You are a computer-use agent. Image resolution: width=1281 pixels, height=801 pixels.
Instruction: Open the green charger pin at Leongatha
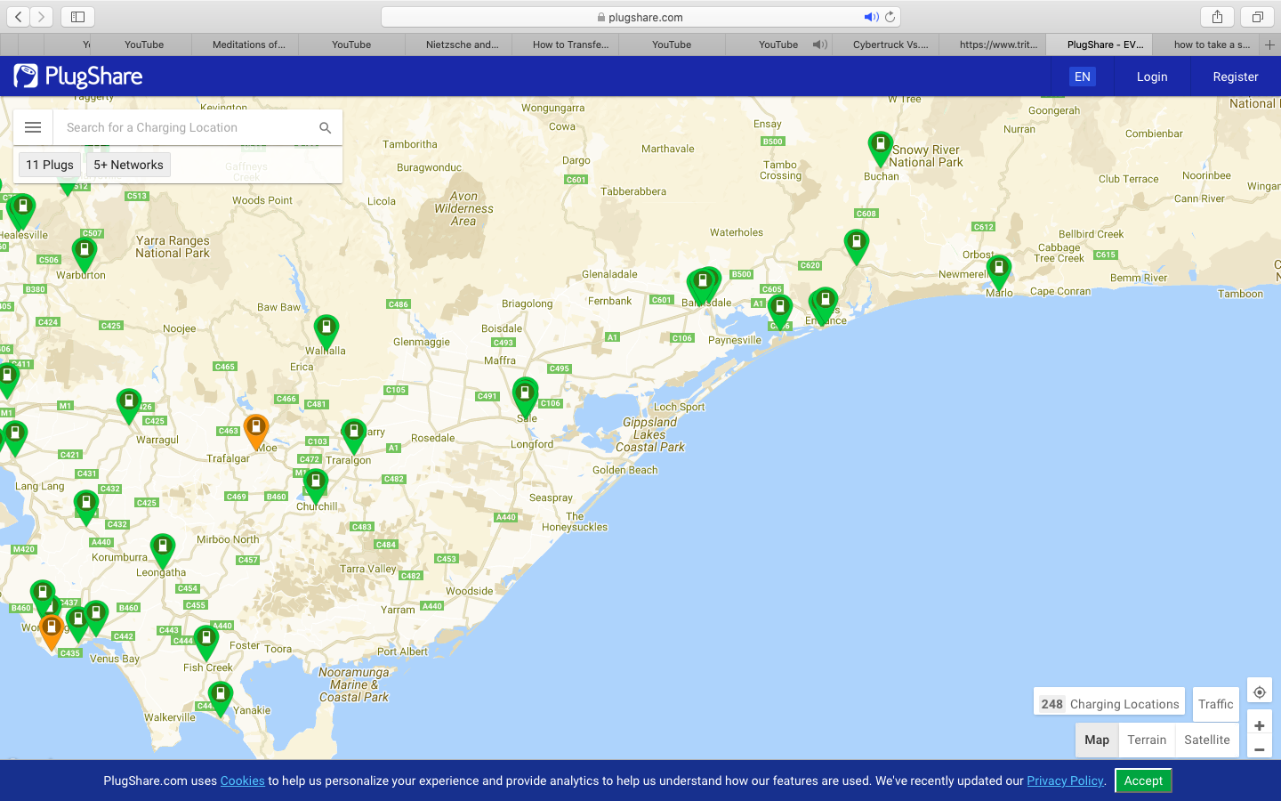pyautogui.click(x=163, y=550)
